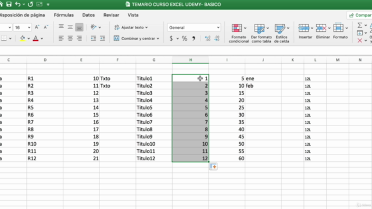The width and height of the screenshot is (372, 209).
Task: Apply percent style format
Action: pyautogui.click(x=184, y=38)
